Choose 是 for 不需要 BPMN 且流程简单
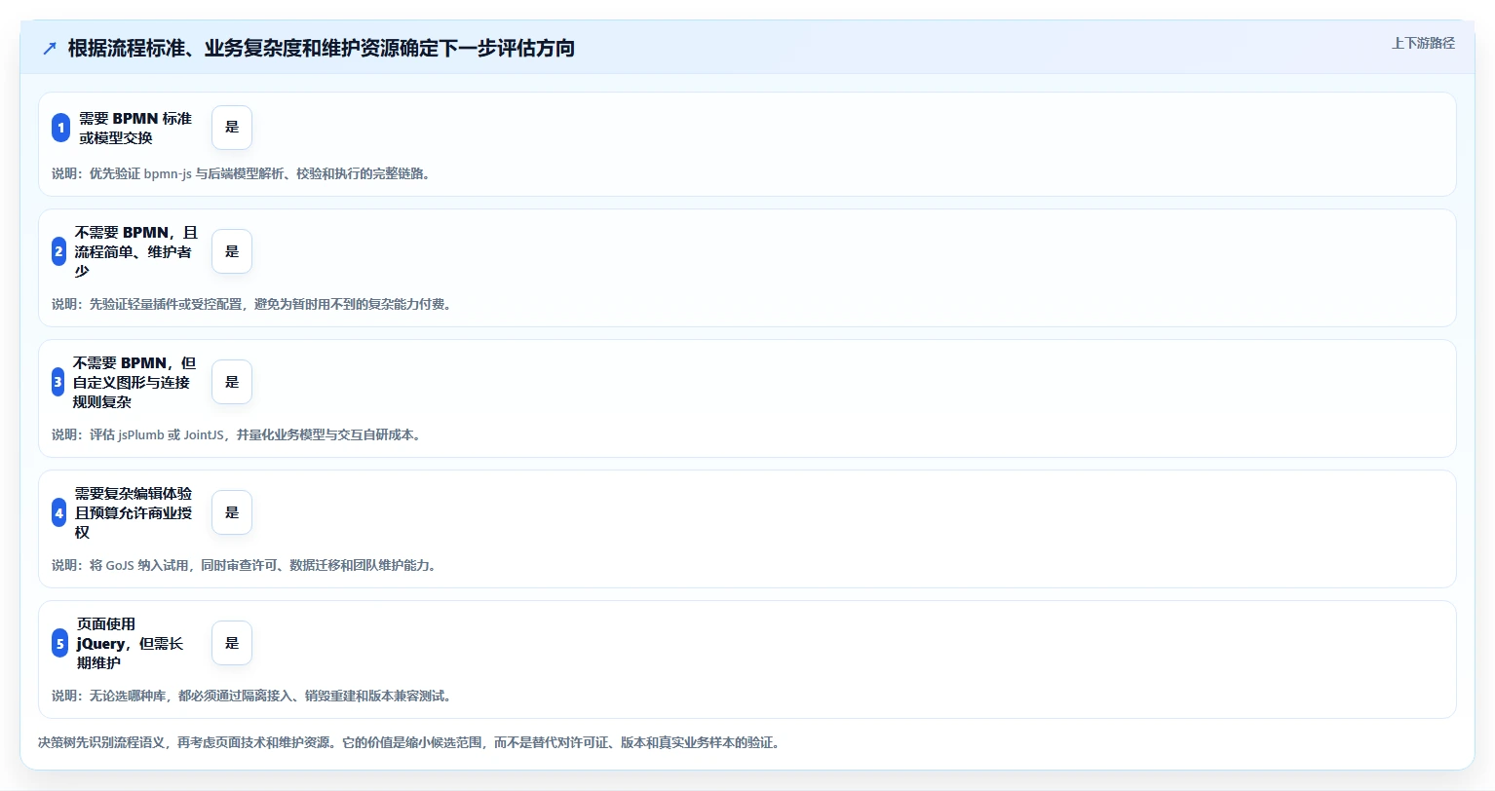 click(x=232, y=251)
